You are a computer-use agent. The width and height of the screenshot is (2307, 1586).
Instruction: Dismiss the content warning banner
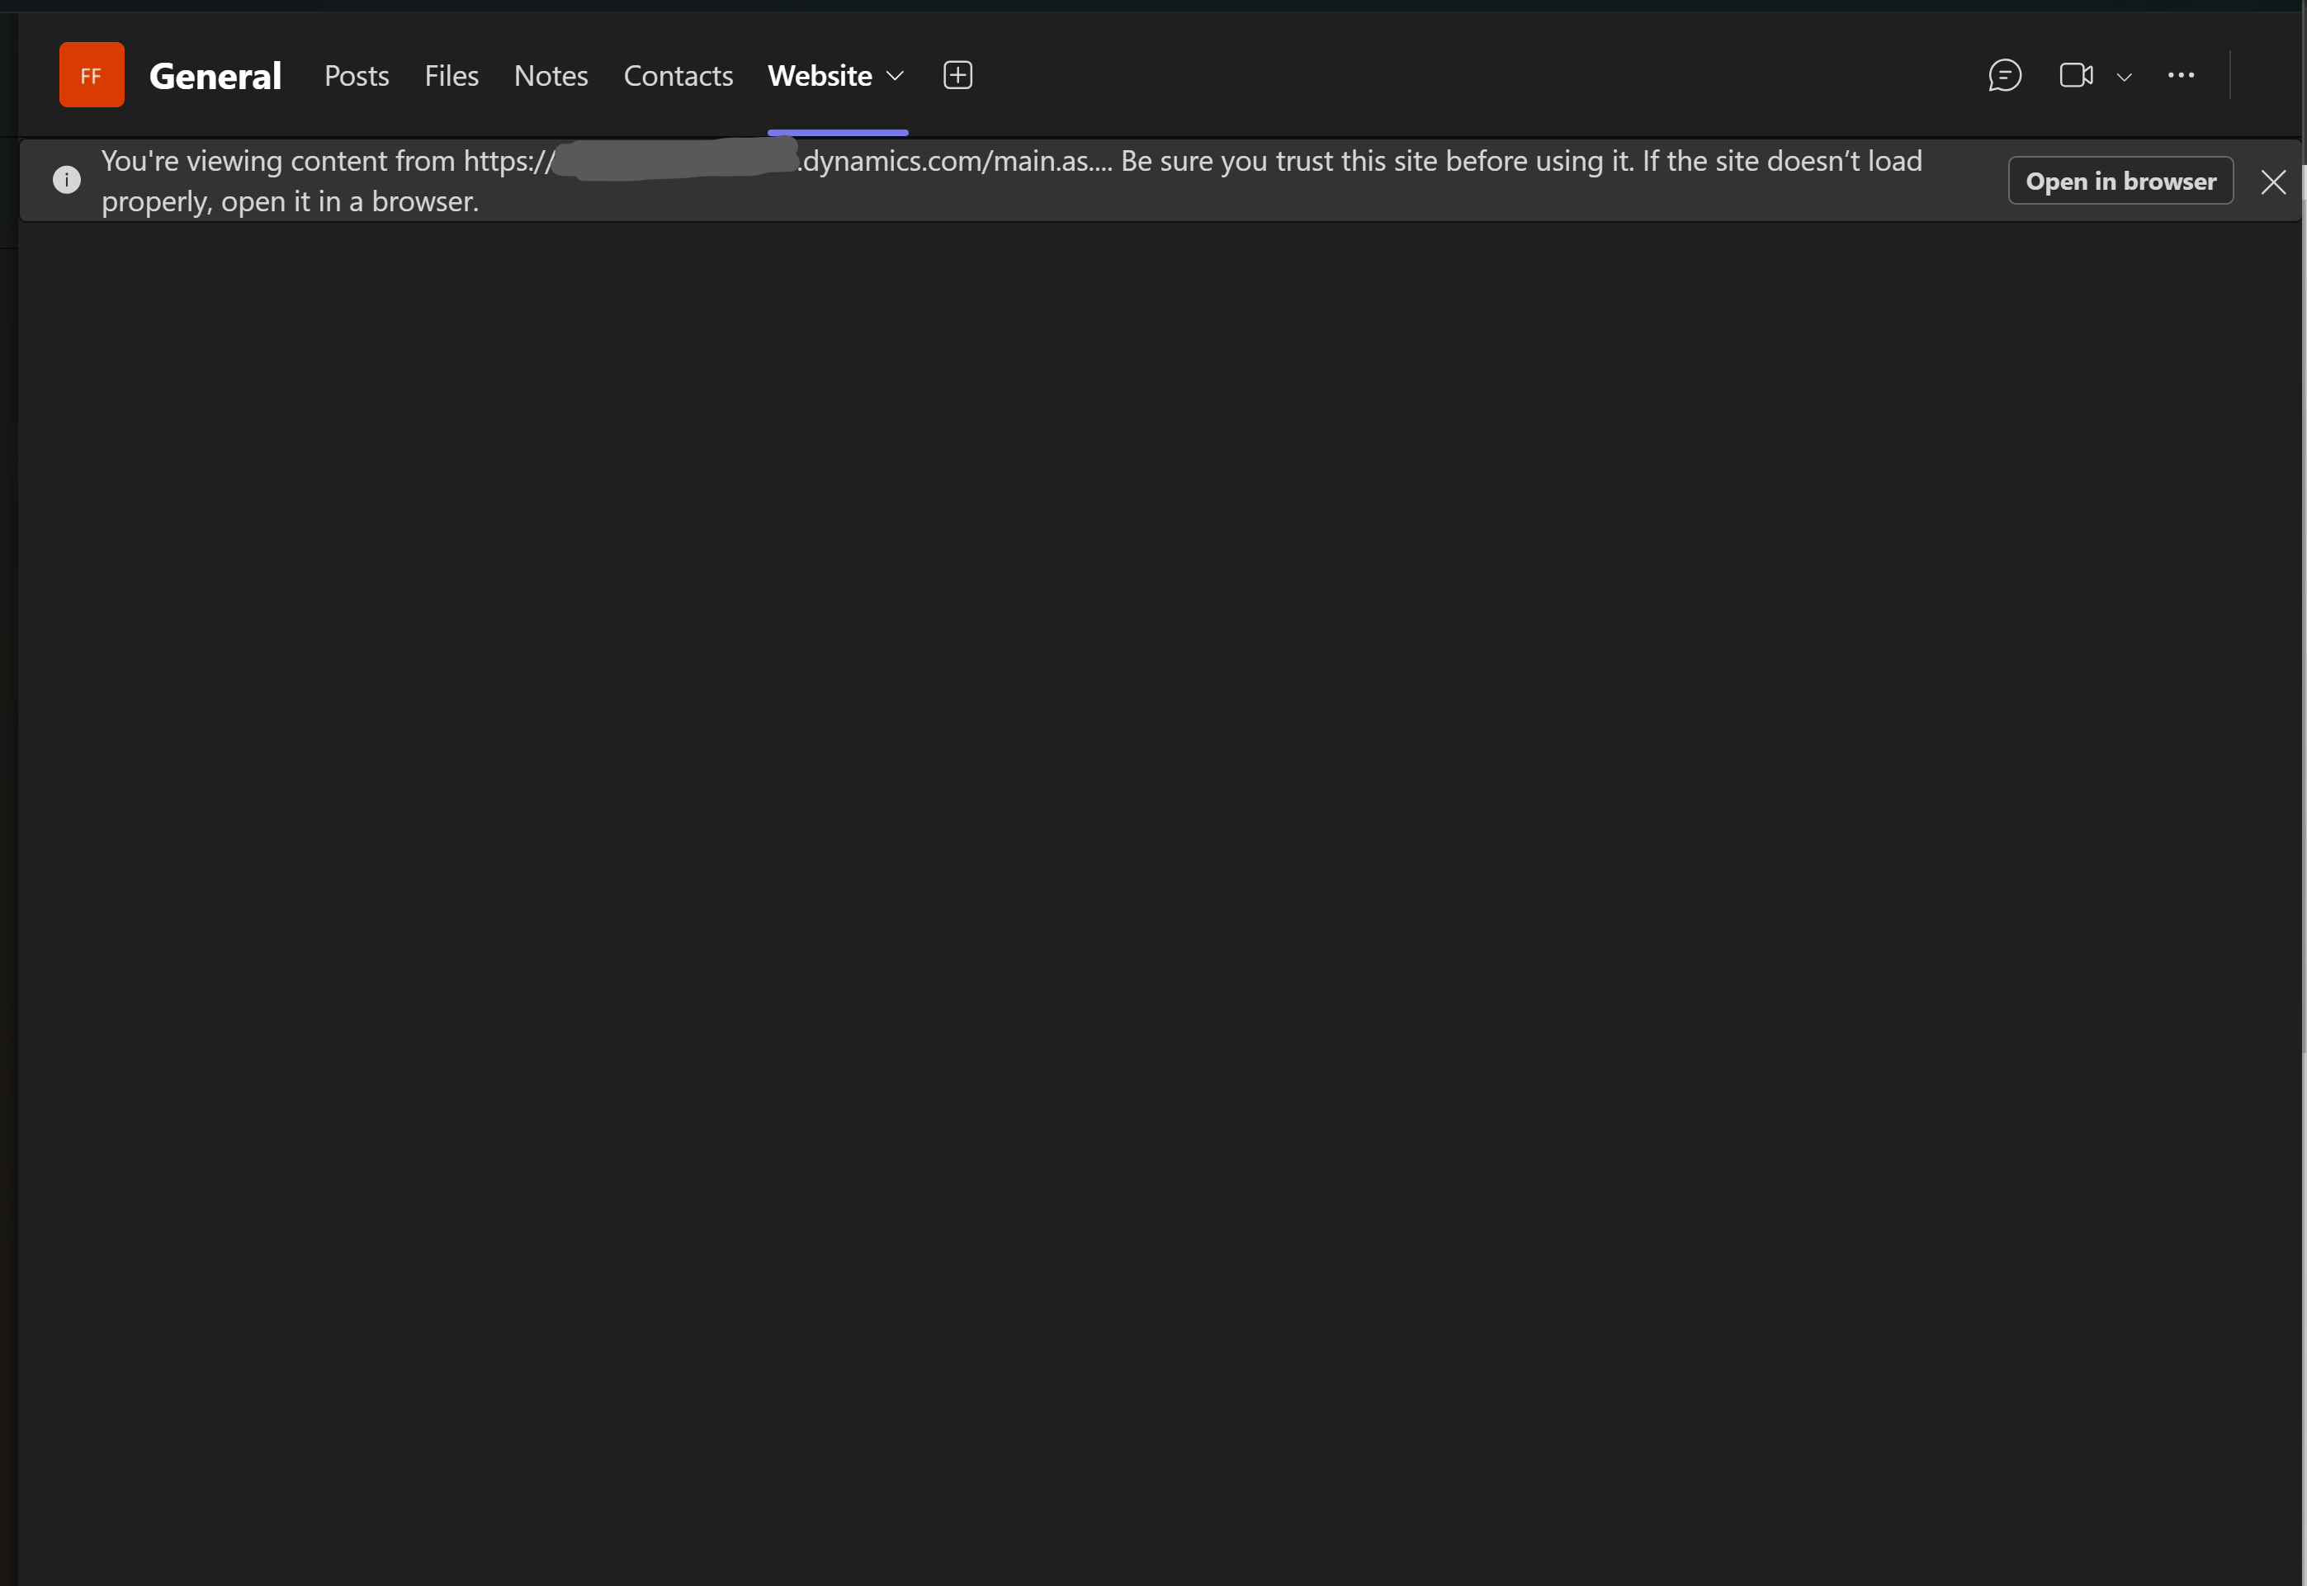coord(2274,180)
